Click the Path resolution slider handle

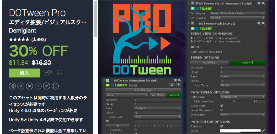point(234,101)
